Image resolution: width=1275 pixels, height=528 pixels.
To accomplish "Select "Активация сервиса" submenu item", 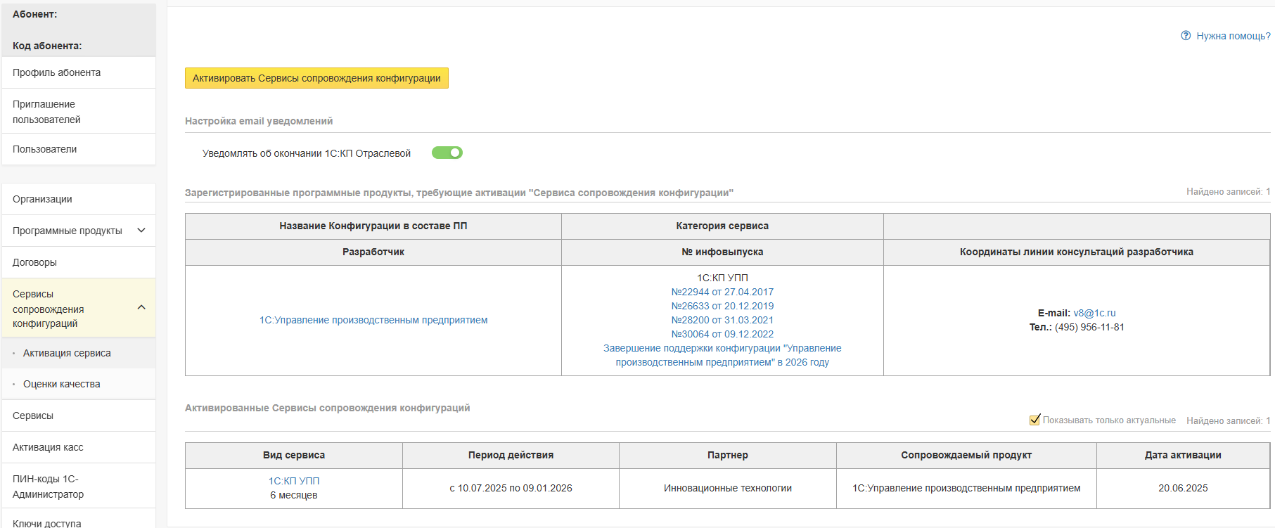I will (79, 353).
